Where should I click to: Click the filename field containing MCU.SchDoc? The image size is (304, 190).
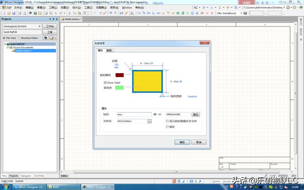(132, 121)
